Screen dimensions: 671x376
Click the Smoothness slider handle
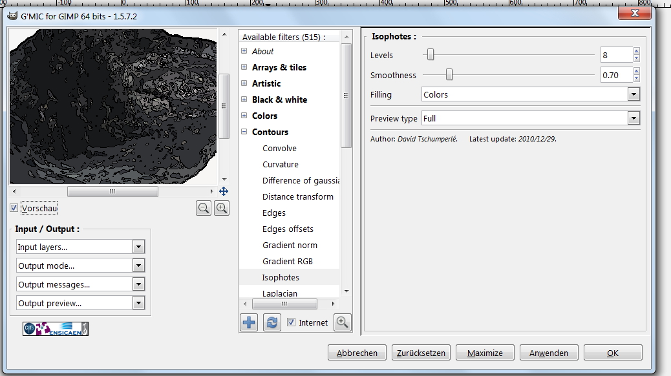coord(449,75)
